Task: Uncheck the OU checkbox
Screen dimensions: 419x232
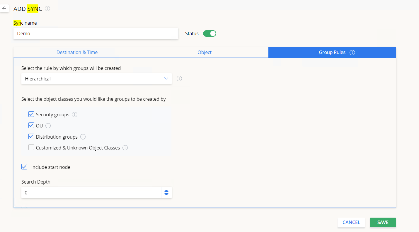Action: pos(31,125)
